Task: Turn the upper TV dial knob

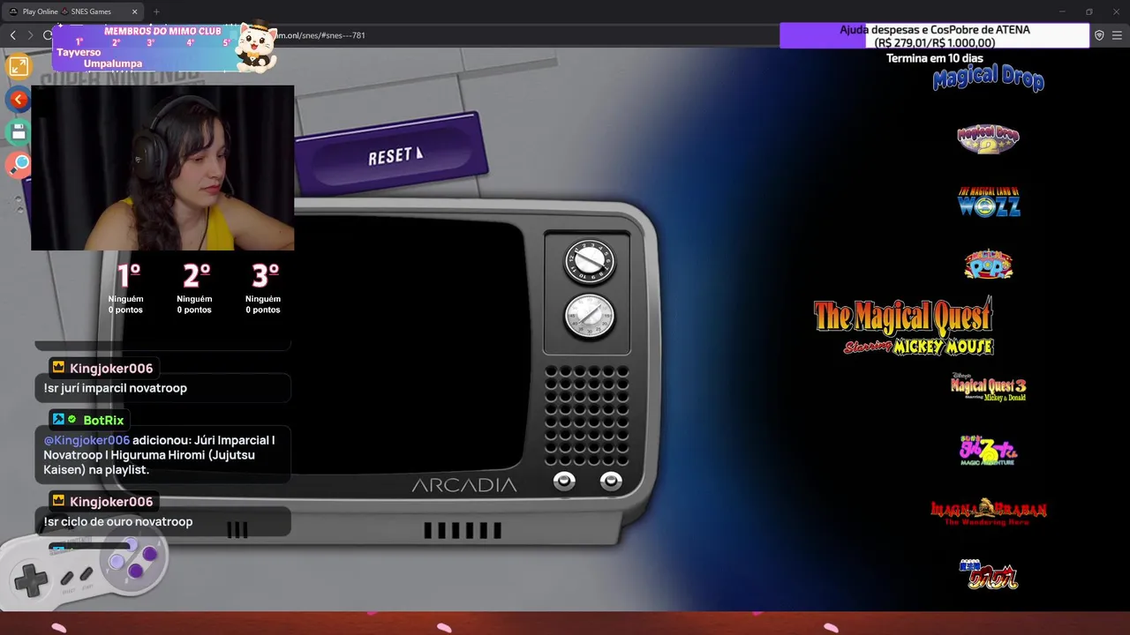Action: (x=589, y=261)
